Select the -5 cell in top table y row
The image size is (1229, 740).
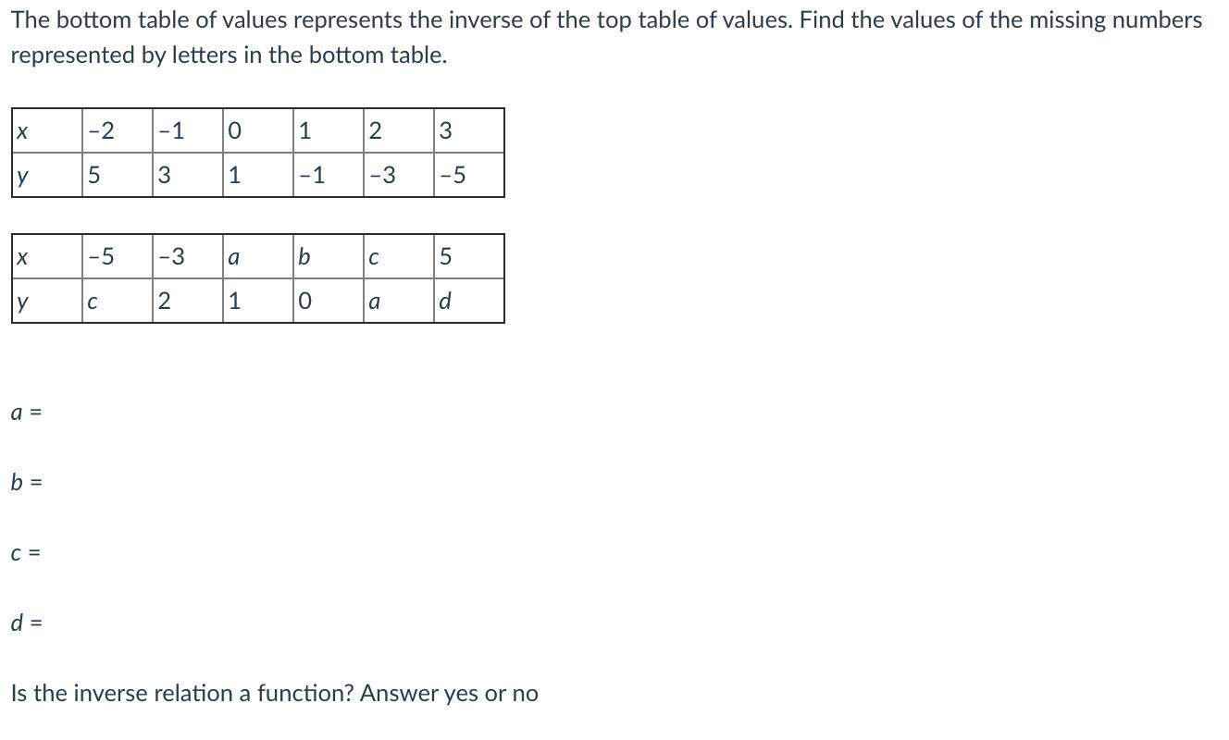[x=469, y=175]
